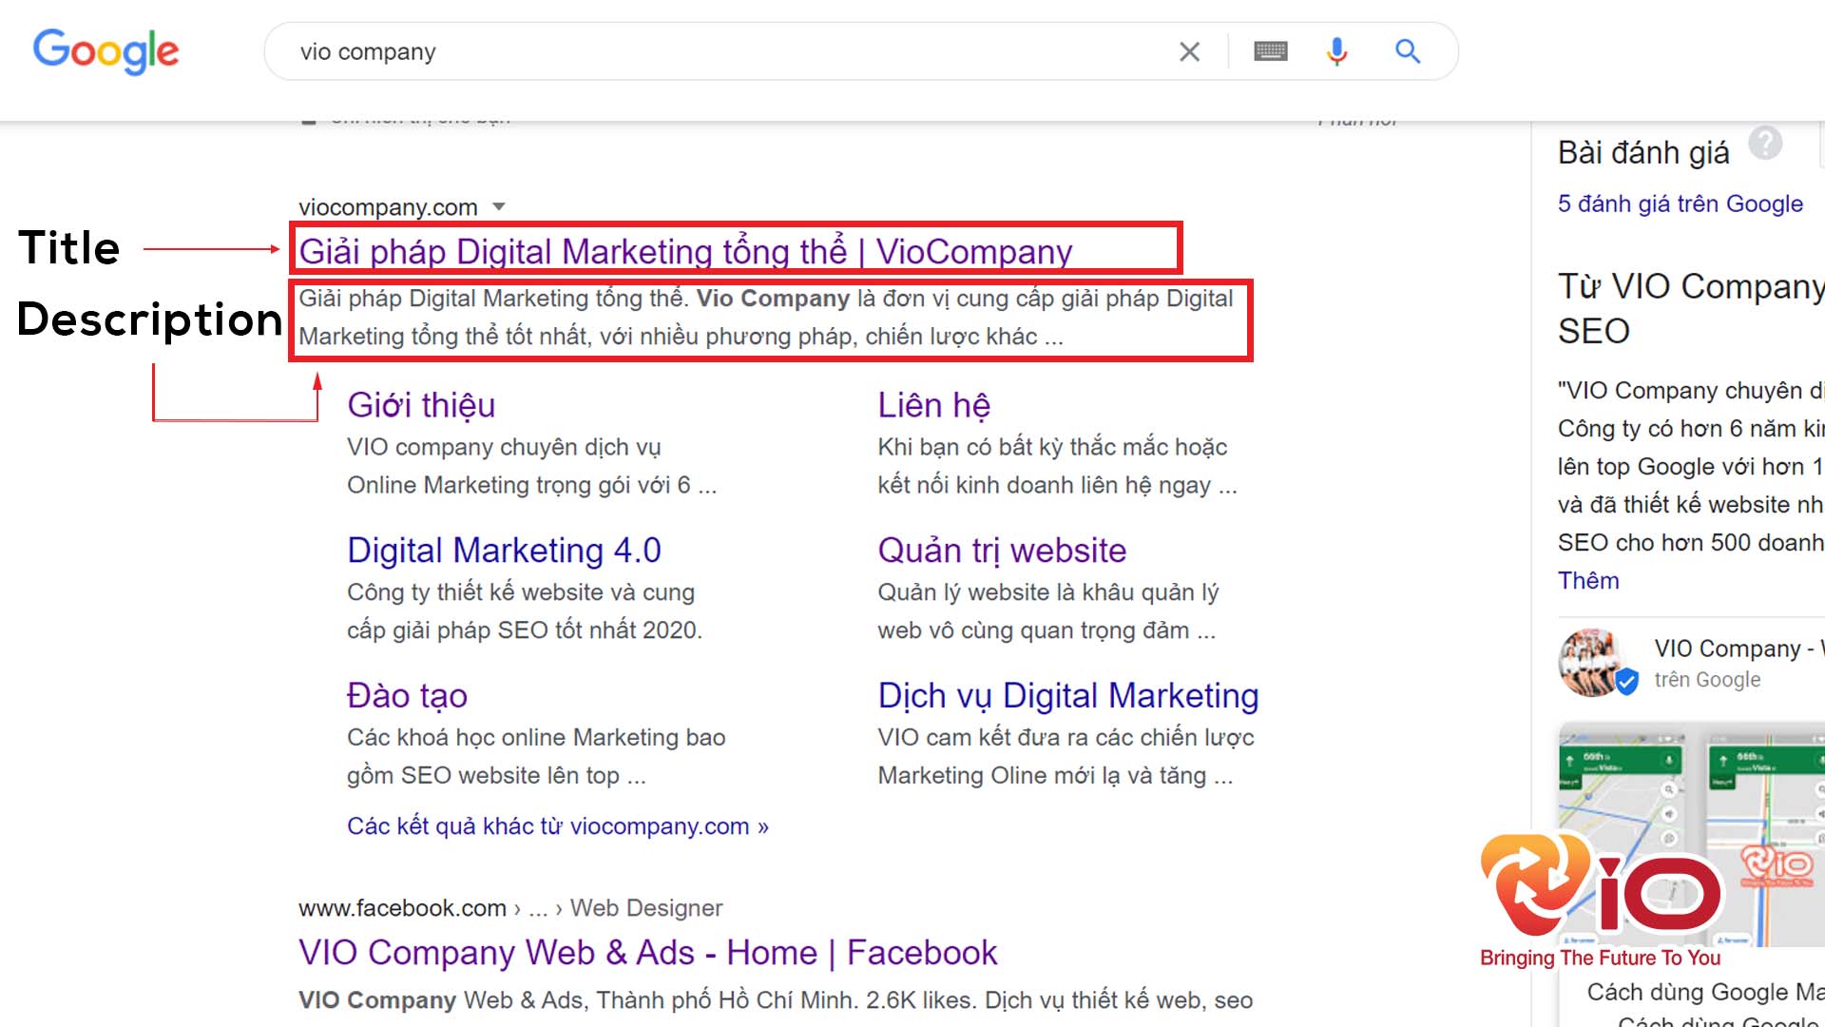Click snippet 'VIO company chuyên dịch vụ'
Image resolution: width=1825 pixels, height=1027 pixels.
tap(504, 447)
